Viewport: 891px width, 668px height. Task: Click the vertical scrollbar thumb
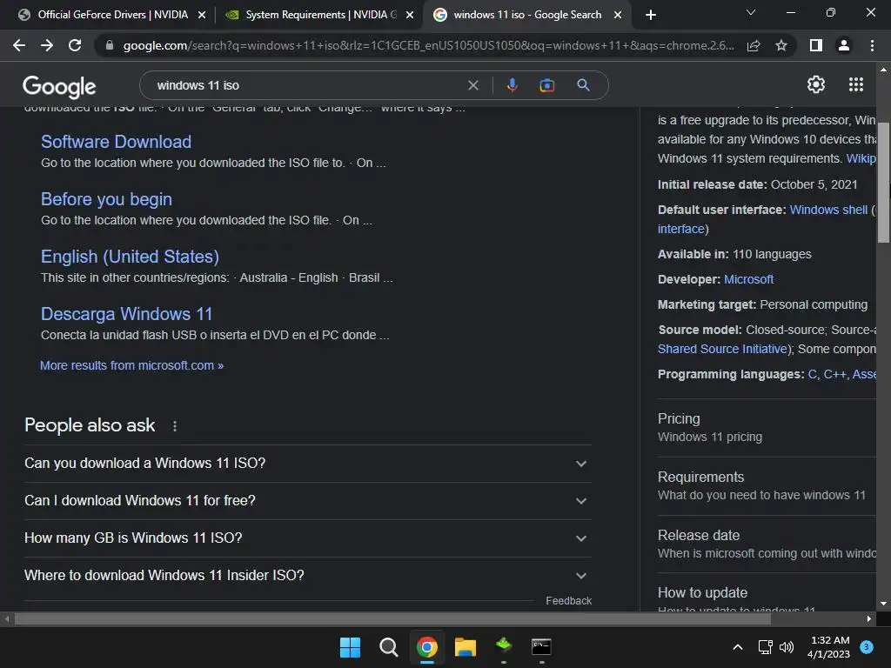tap(883, 182)
